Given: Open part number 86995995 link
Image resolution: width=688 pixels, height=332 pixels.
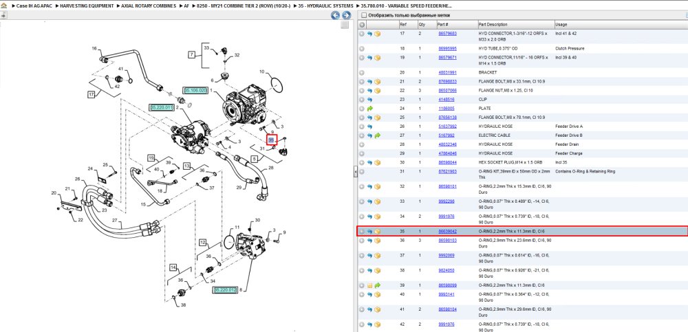Looking at the screenshot, I should [x=448, y=49].
